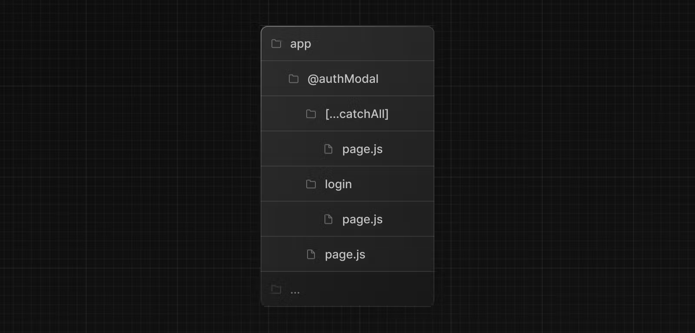This screenshot has height=333, width=695.
Task: Click empty area right of login label
Action: click(x=393, y=184)
